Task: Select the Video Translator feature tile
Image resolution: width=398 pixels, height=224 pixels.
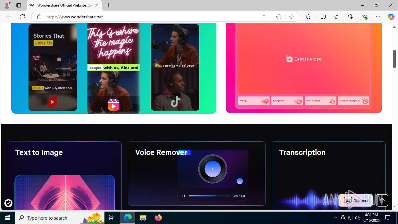Action: point(320,101)
